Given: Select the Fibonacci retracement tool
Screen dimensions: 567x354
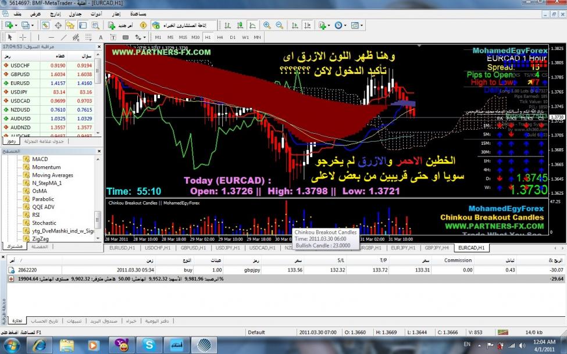Looking at the screenshot, I should (88, 37).
